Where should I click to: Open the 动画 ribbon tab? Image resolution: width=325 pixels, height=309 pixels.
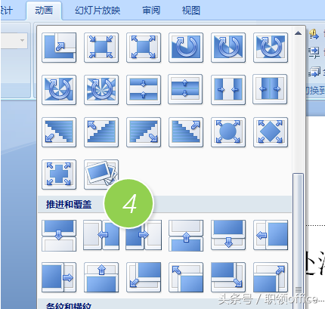coord(44,11)
